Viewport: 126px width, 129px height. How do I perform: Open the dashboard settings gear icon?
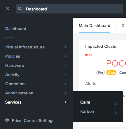(123, 25)
